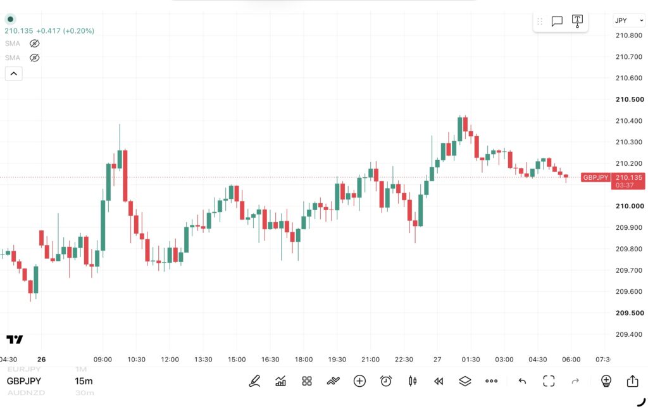This screenshot has width=648, height=409.
Task: Show the top SMA indicator via its eye icon
Action: tap(35, 44)
